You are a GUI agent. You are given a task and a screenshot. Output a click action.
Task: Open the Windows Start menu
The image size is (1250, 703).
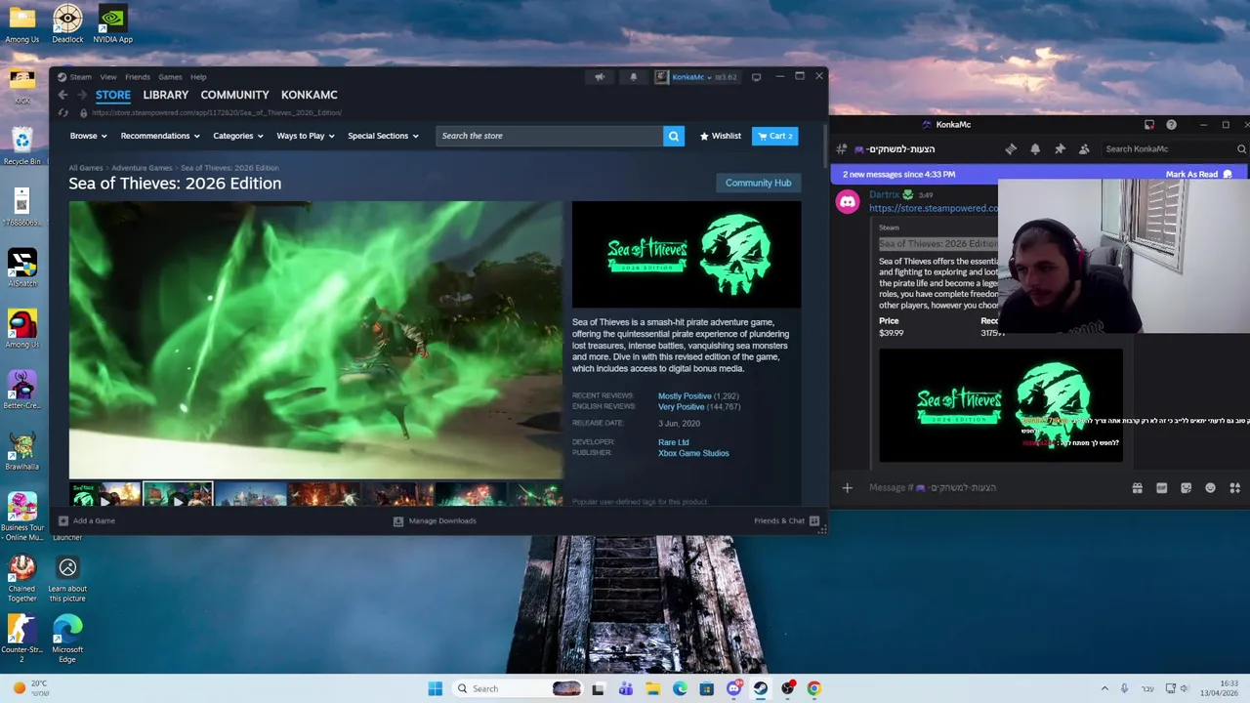(x=435, y=688)
